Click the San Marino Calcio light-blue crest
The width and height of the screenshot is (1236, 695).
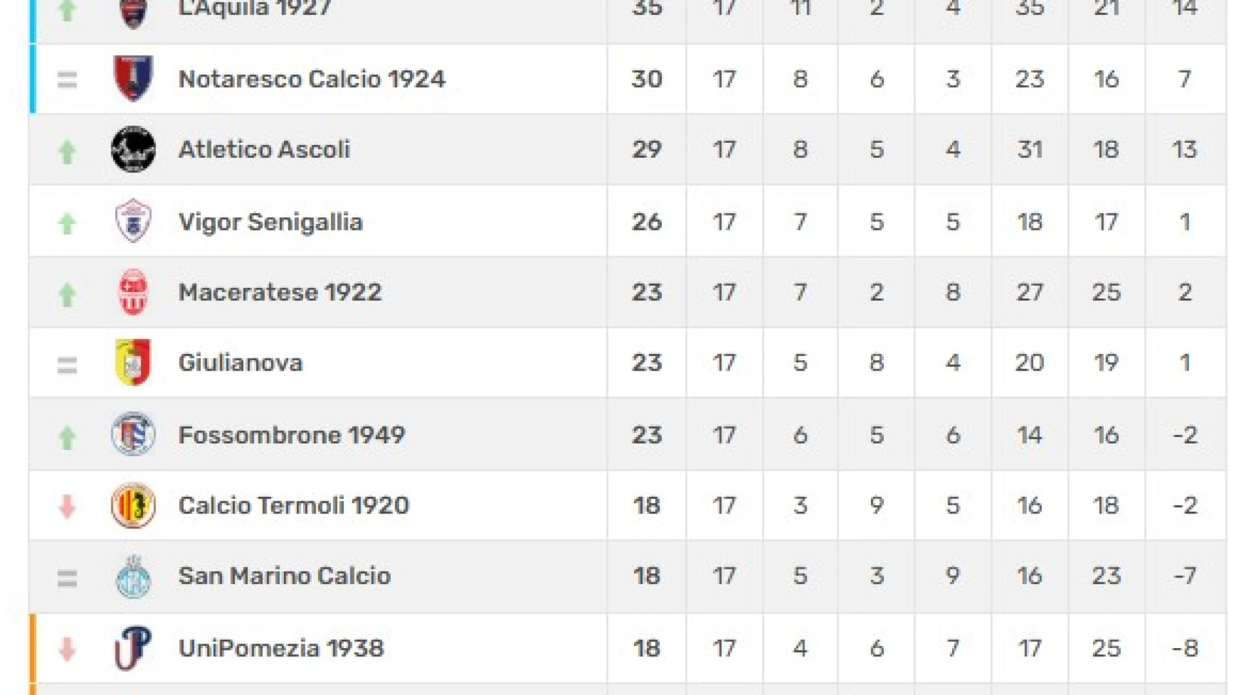(133, 576)
